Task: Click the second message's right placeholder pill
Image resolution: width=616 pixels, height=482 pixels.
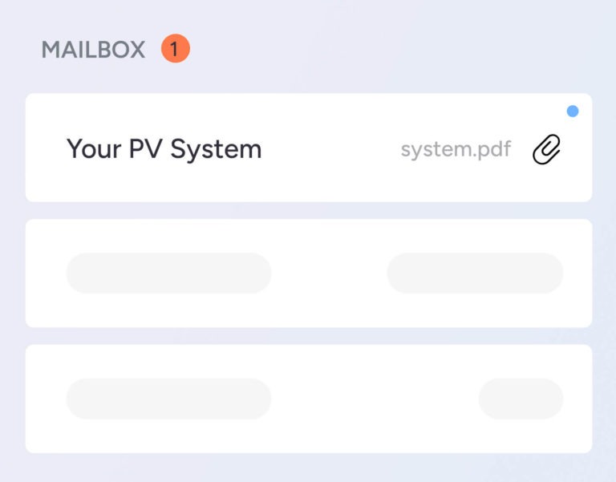Action: click(x=475, y=273)
